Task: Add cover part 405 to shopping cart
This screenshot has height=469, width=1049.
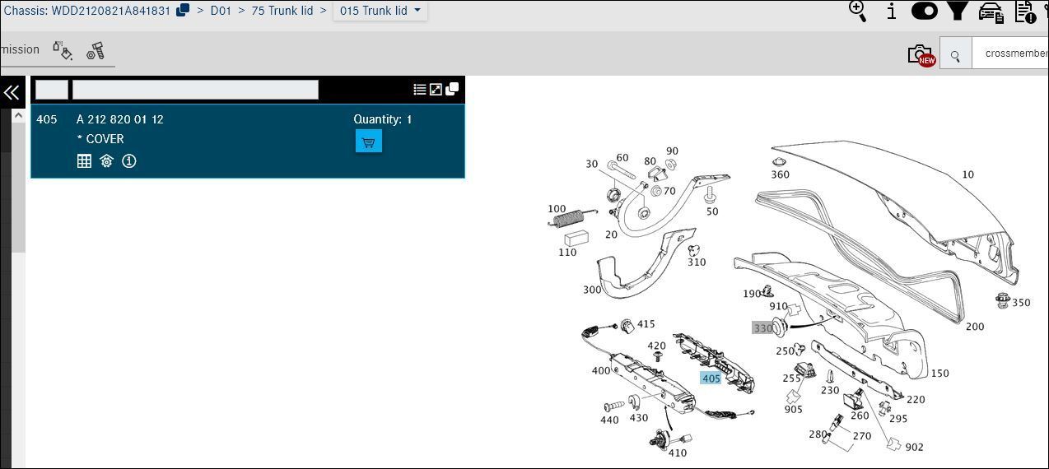Action: click(x=368, y=142)
